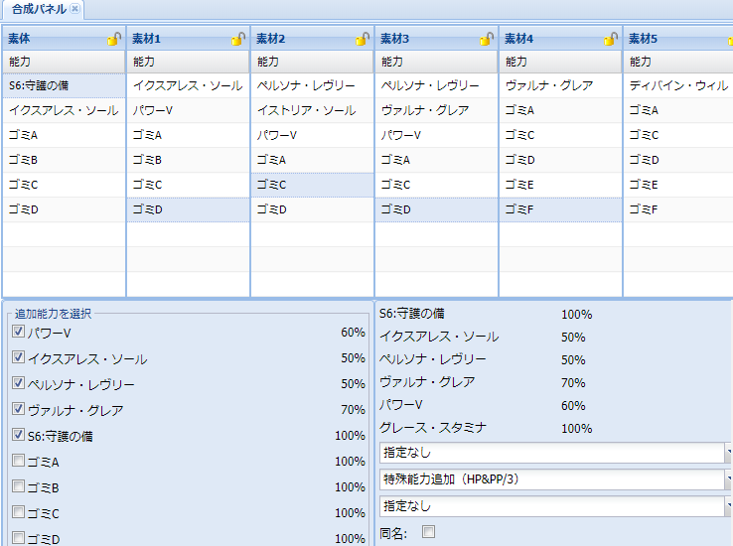The image size is (733, 546).
Task: Uncheck the イクスアレス・ソール checkbox
Action: (18, 357)
